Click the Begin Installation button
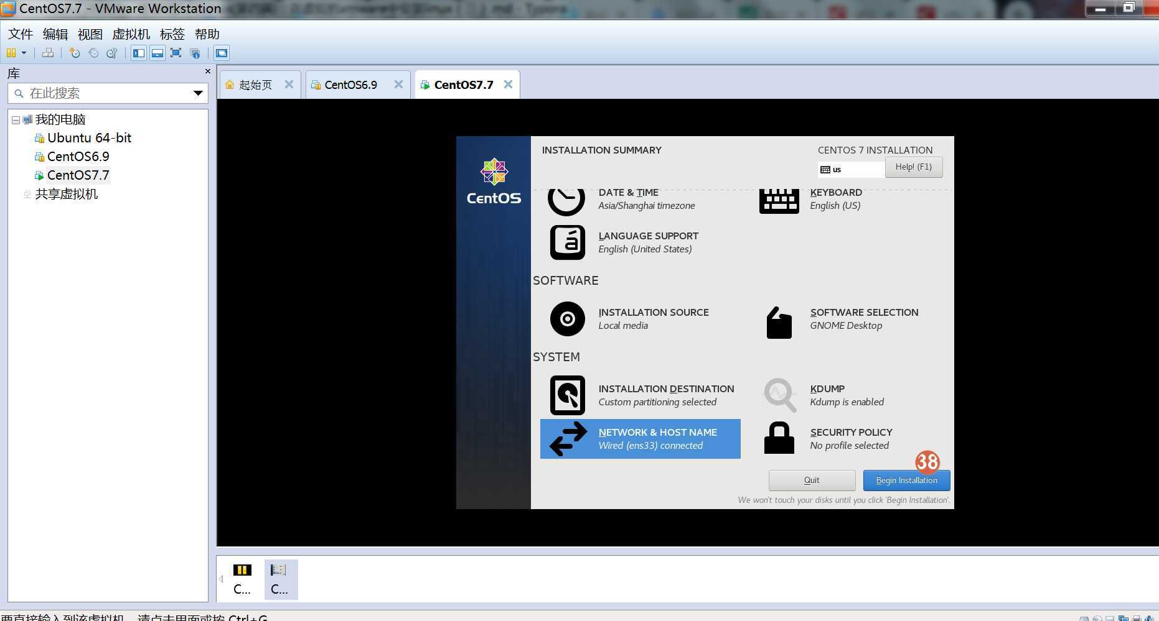Image resolution: width=1159 pixels, height=621 pixels. (906, 480)
